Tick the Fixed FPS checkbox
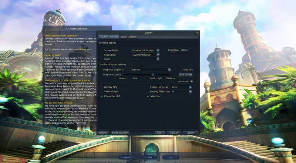Screen dimensions: 296x163 point(180,70)
